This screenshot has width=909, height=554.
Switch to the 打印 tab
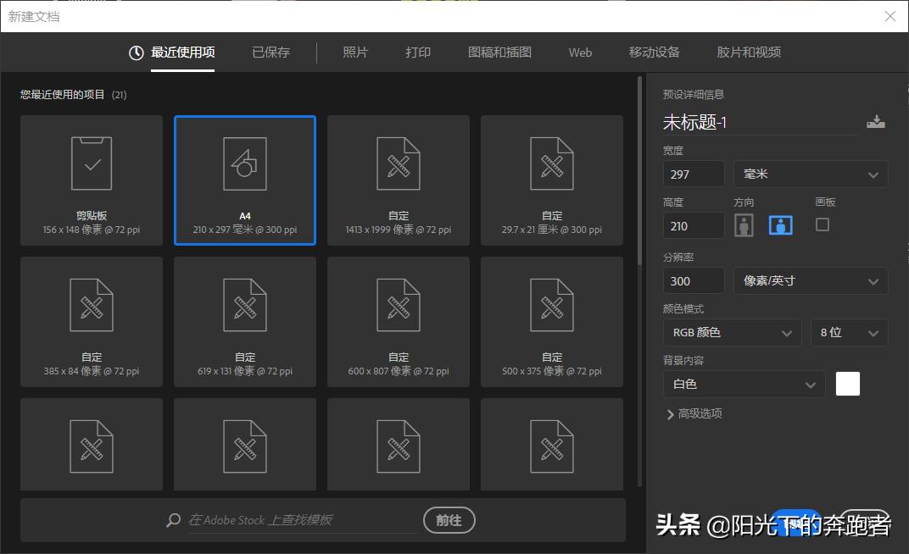[x=417, y=52]
